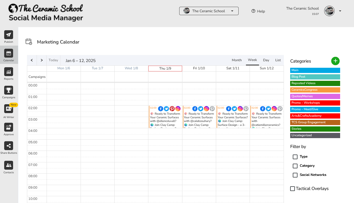Click the Help question mark icon

click(x=253, y=11)
